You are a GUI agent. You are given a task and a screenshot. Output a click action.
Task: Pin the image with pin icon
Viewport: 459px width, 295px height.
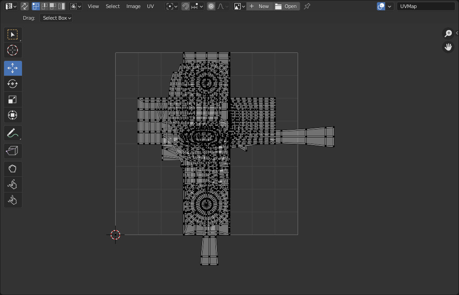coord(307,6)
